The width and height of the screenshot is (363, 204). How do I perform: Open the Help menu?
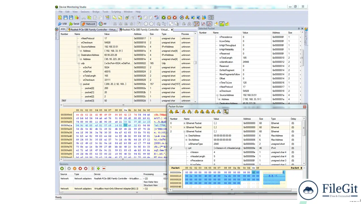tap(138, 12)
